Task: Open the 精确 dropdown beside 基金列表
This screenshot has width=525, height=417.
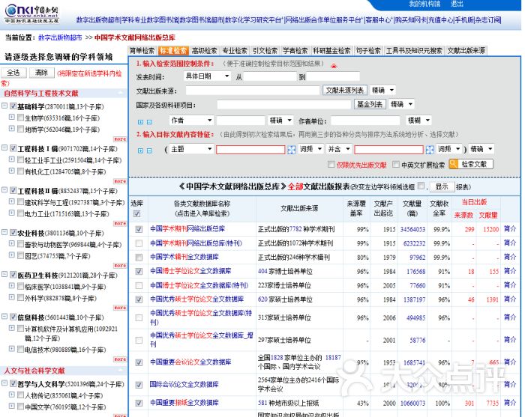Action: 401,105
